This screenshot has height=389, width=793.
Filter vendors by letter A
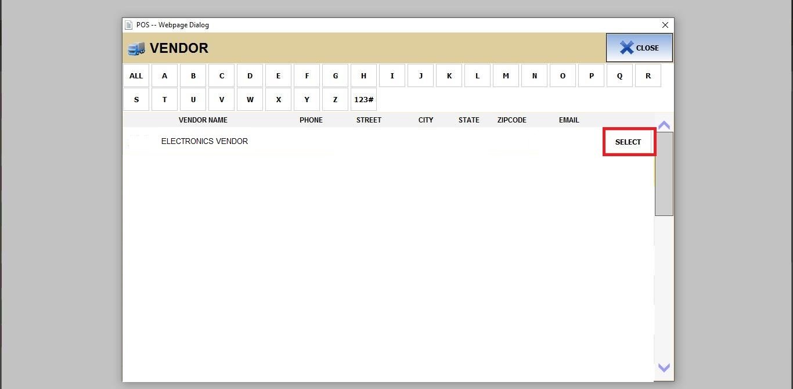coord(164,76)
